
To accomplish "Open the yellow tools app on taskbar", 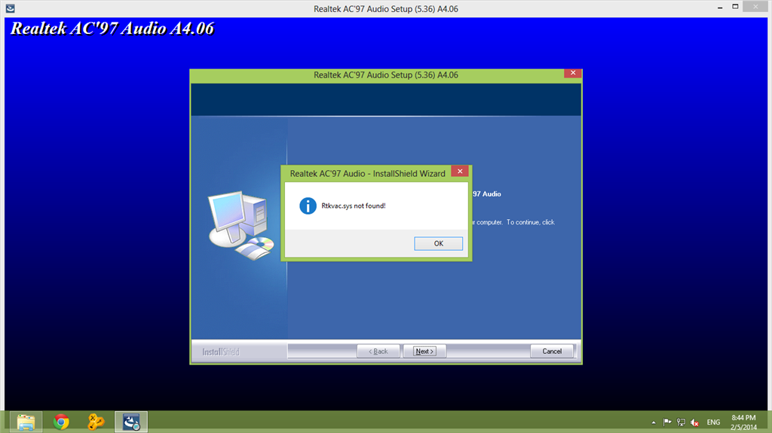I will tap(96, 422).
